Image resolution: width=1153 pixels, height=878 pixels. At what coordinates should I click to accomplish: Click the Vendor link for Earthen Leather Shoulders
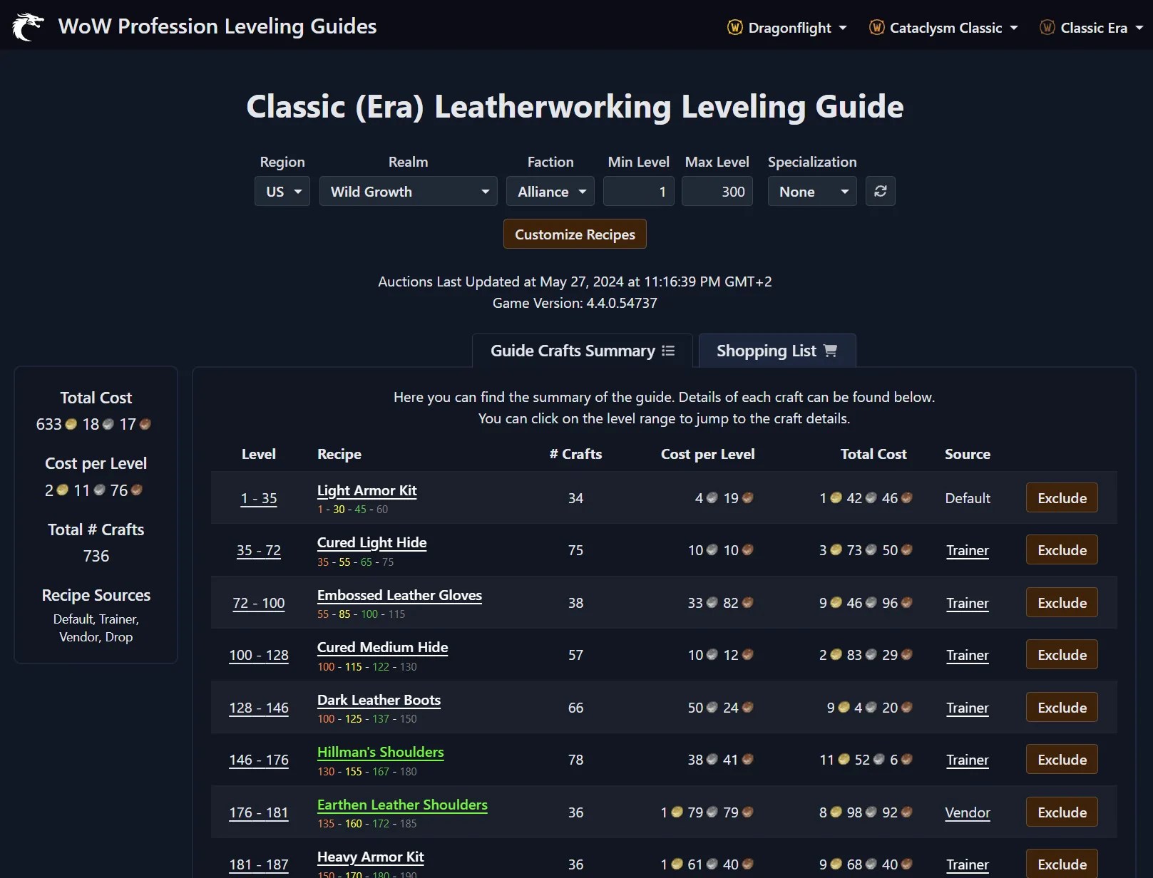[967, 812]
